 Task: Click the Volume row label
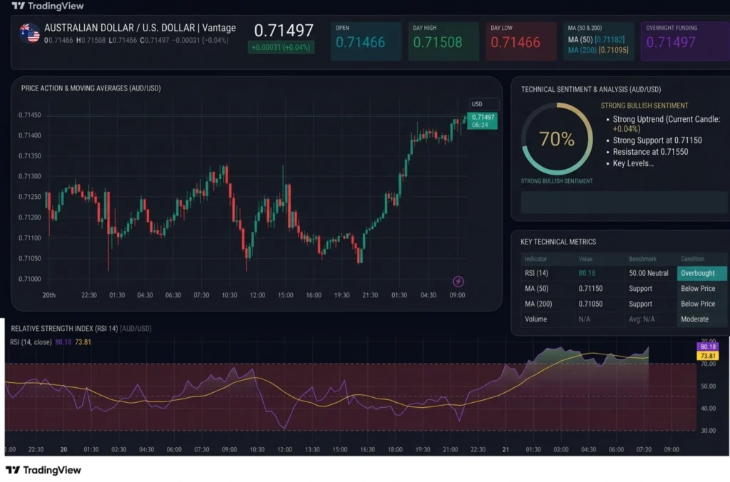pos(536,319)
